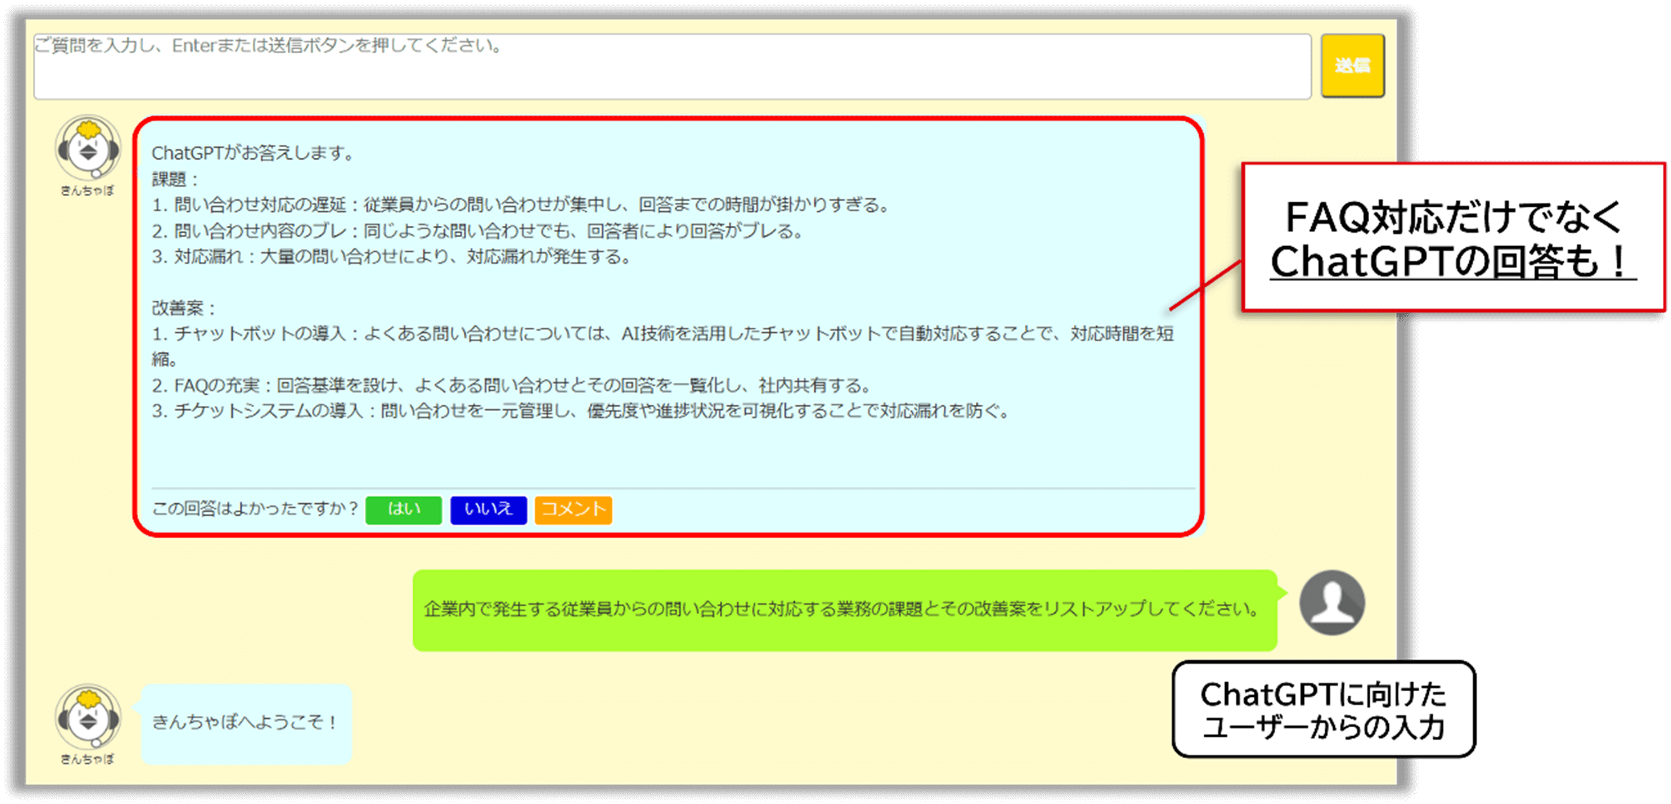Click the line 2. FAQの充実

(x=512, y=386)
